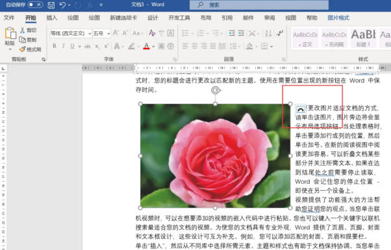Open the font dialog launcher
Viewport: 391px width, 250px height.
point(175,59)
